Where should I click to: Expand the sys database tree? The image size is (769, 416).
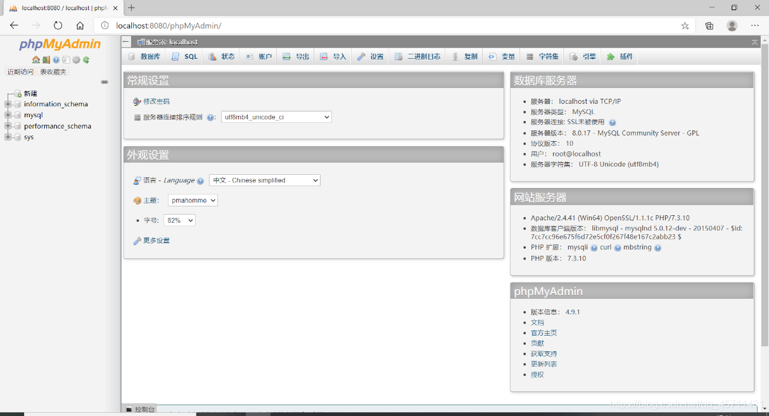click(8, 137)
